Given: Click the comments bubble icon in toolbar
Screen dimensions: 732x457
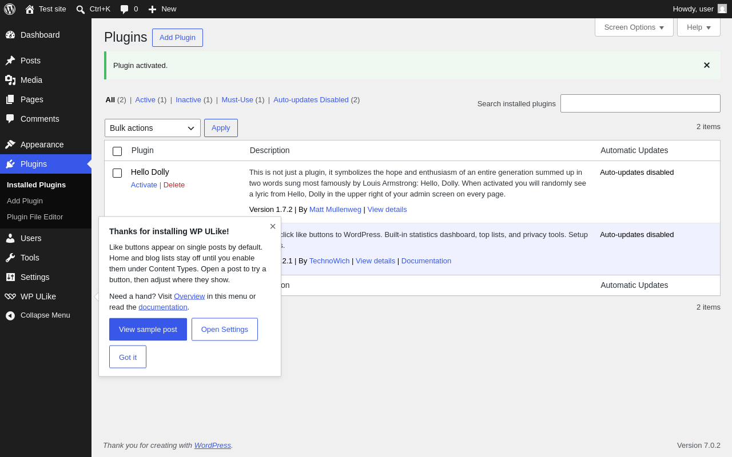Looking at the screenshot, I should pos(124,9).
